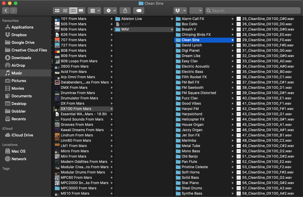Select the MPC3000 From Mars folder

(83, 188)
